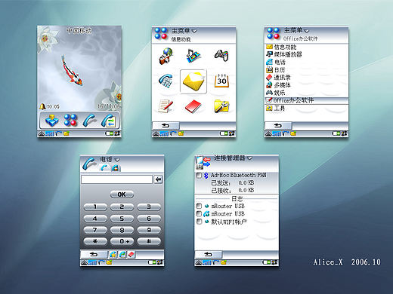Image resolution: width=393 pixels, height=294 pixels.
Task: Click the back button in dialer screen
Action: click(94, 255)
